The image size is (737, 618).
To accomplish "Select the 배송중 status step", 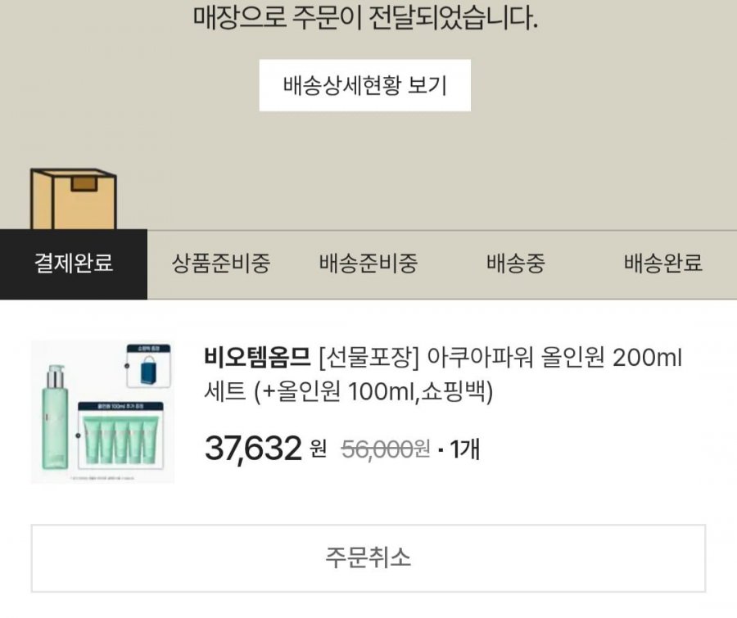I will pyautogui.click(x=516, y=264).
